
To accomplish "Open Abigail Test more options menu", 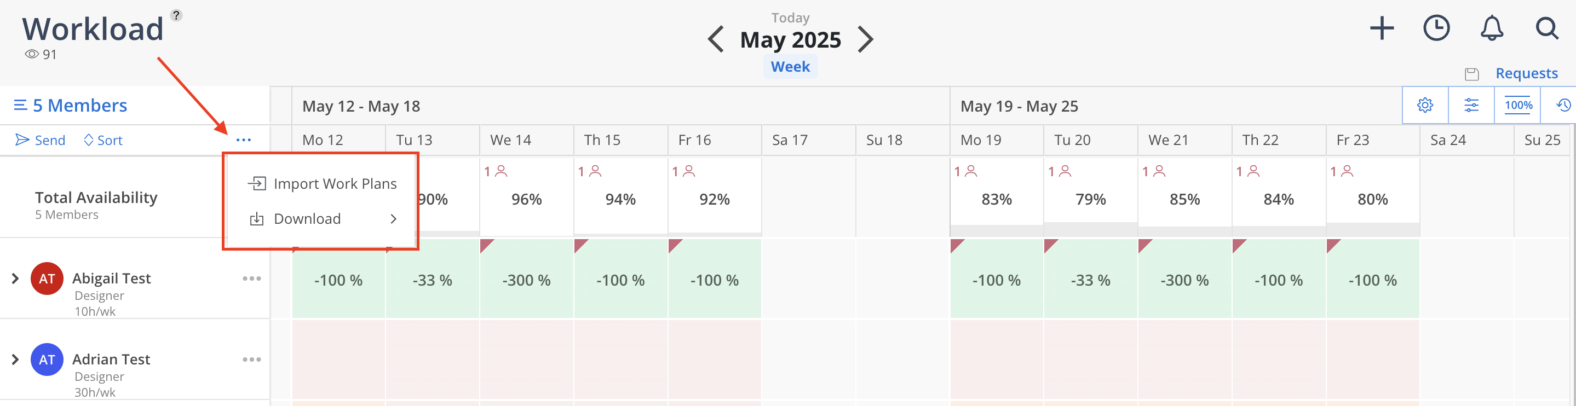I will pyautogui.click(x=251, y=279).
